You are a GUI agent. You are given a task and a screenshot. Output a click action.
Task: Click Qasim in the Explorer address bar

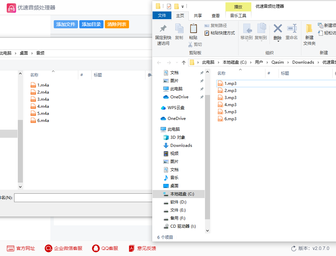coord(278,62)
